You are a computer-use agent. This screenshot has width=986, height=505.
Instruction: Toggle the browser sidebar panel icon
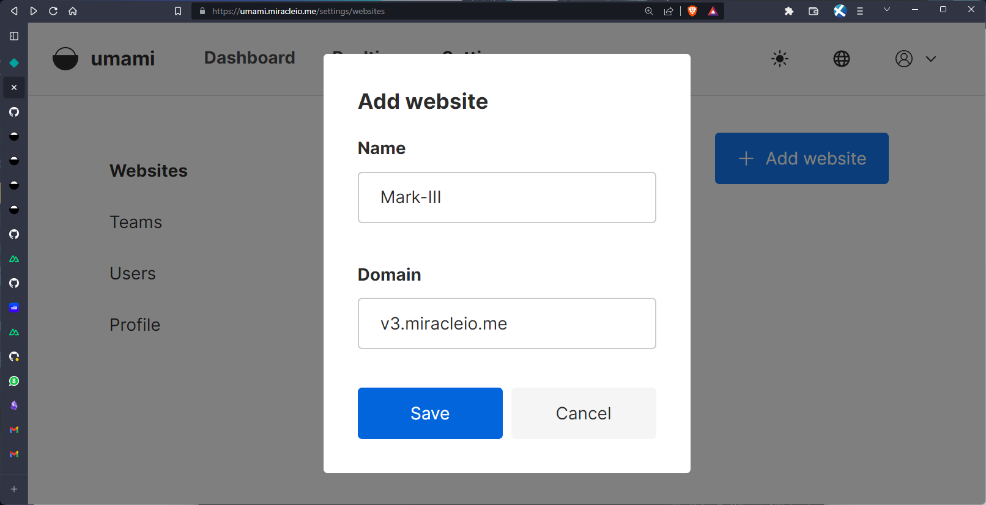[x=14, y=36]
